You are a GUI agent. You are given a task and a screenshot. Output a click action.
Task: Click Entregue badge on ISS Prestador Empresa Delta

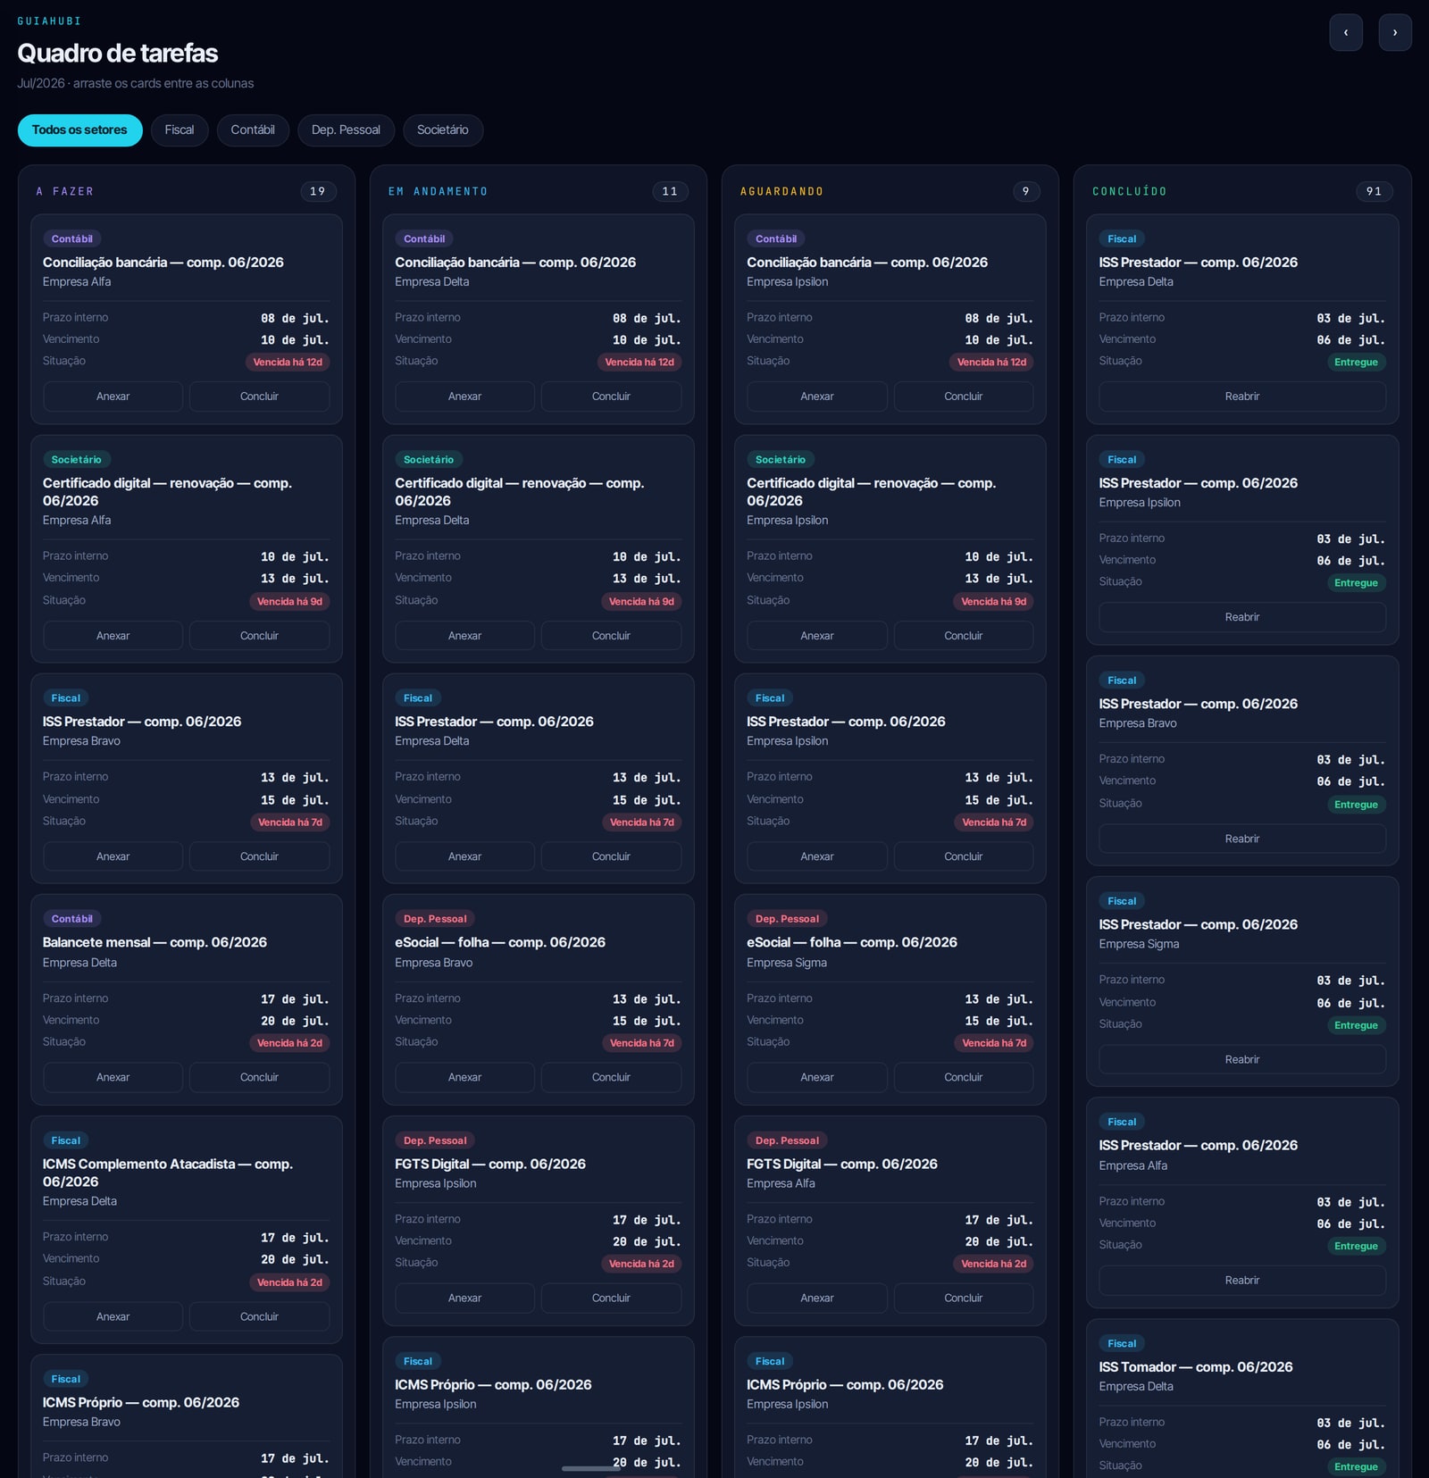1356,362
